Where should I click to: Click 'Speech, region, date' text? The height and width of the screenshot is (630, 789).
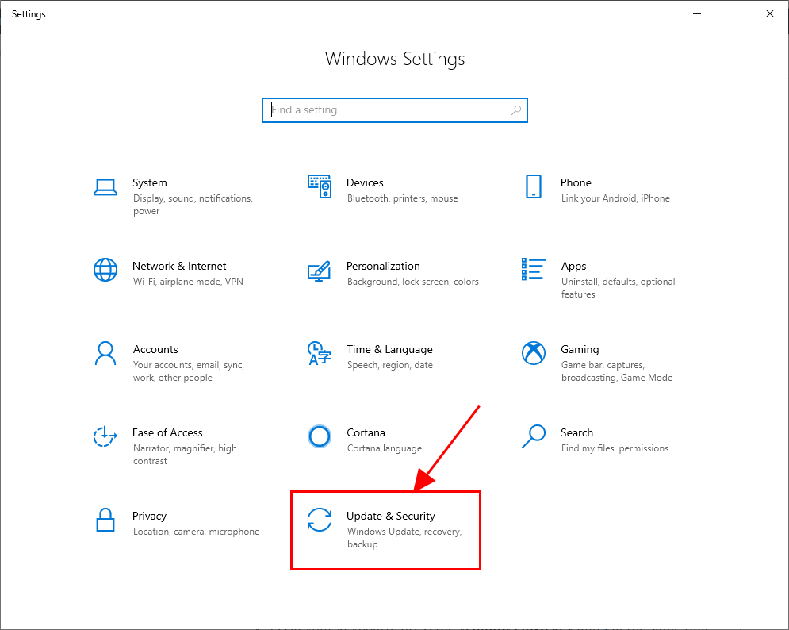pyautogui.click(x=389, y=365)
